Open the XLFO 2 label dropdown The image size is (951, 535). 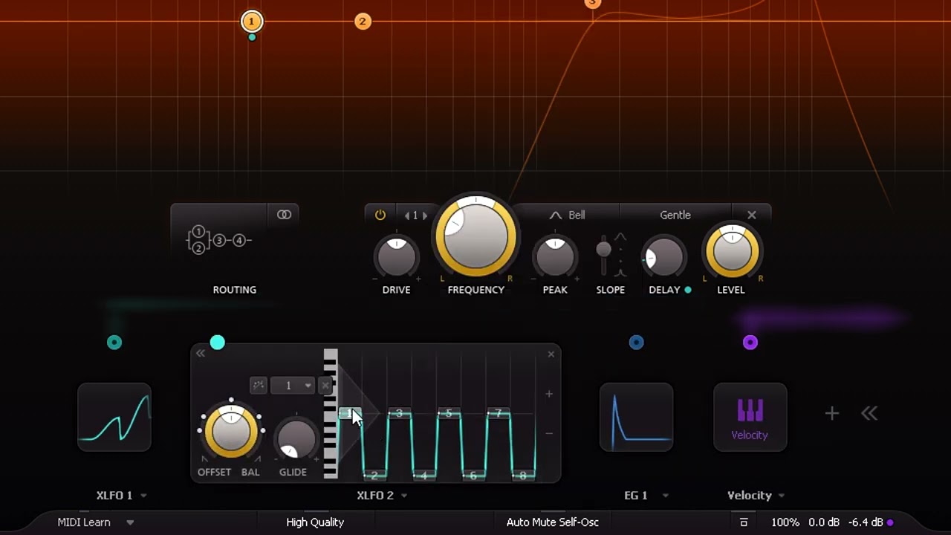pos(382,496)
